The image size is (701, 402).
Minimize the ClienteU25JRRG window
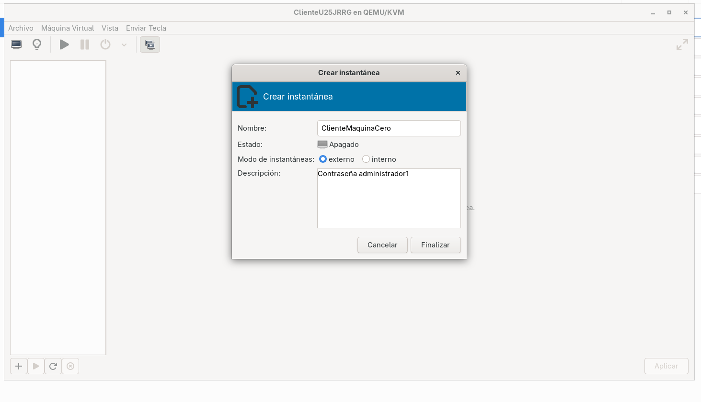pos(653,12)
